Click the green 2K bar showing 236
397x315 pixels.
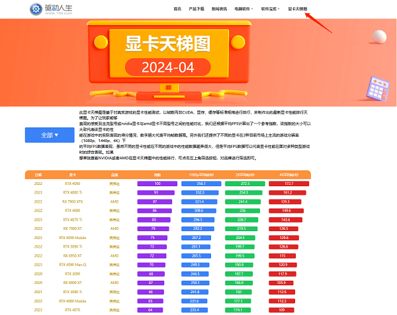click(x=243, y=211)
